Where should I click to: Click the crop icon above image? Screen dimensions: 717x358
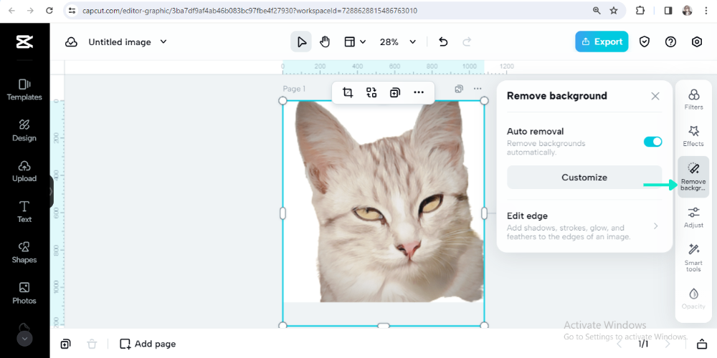[x=348, y=92]
